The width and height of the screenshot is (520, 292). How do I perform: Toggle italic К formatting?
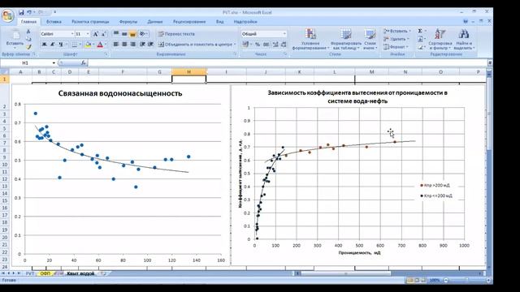tap(52, 44)
